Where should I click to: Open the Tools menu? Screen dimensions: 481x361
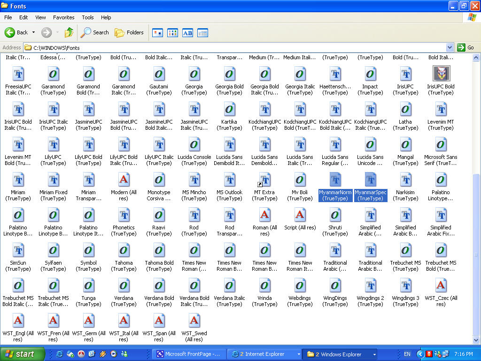click(87, 17)
